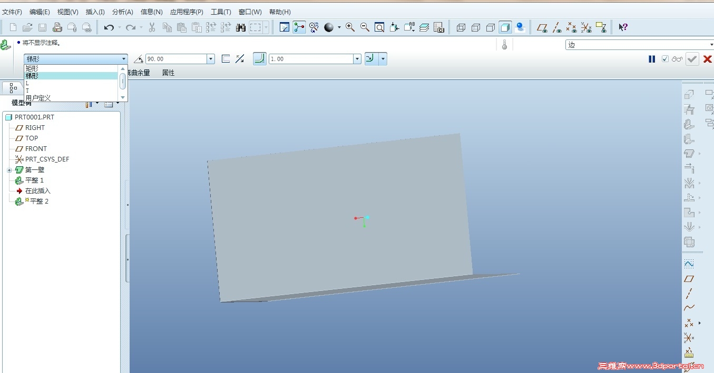The width and height of the screenshot is (714, 373).
Task: Open the 分析(A) menu
Action: (123, 12)
